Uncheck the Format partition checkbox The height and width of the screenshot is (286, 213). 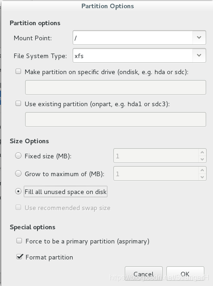click(x=19, y=257)
